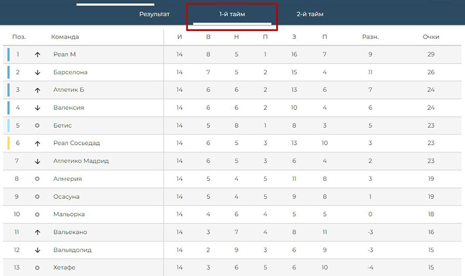Click the up arrow next to Реал Сосьедад
This screenshot has width=465, height=276.
tap(37, 143)
